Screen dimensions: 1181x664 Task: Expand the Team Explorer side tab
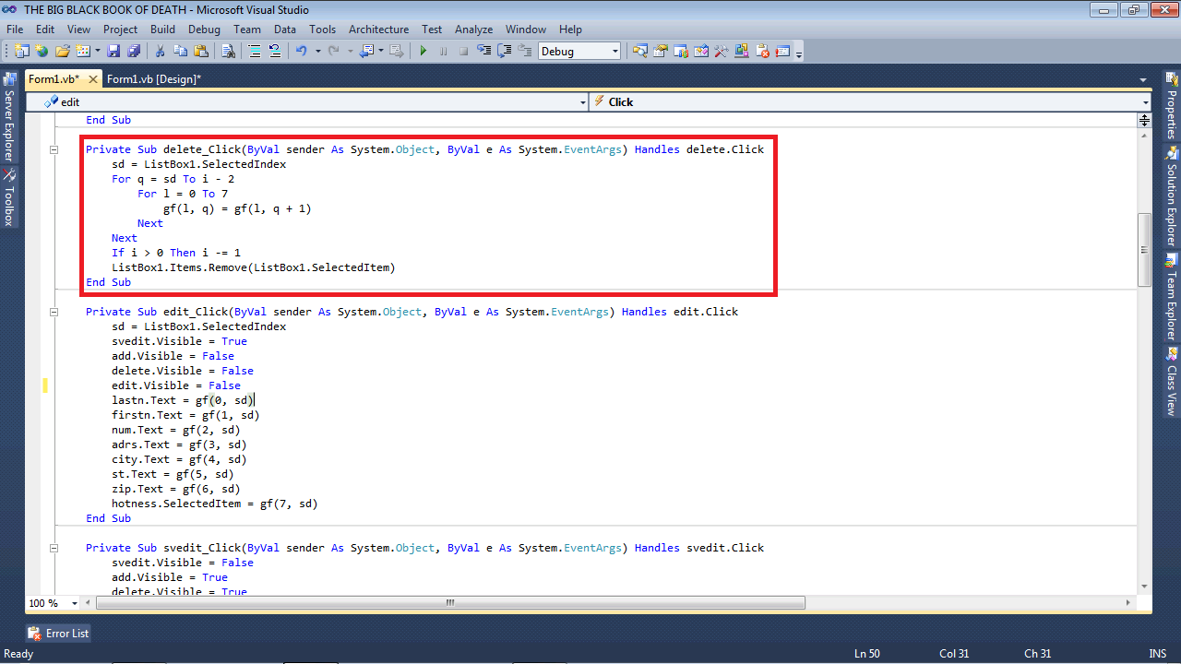1172,296
